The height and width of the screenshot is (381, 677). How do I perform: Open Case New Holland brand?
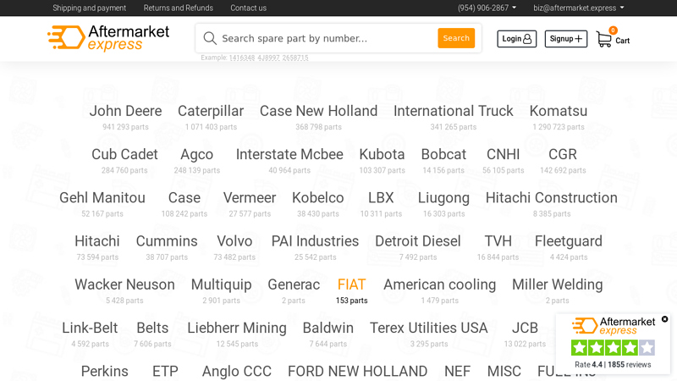point(319,111)
